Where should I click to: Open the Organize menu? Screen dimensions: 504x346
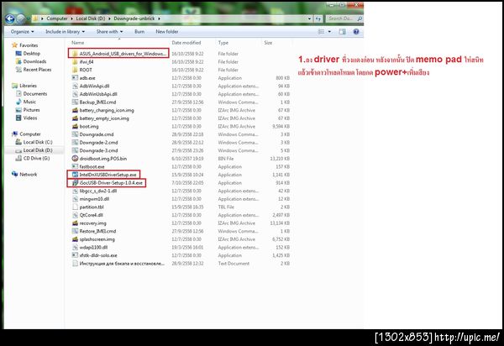[x=22, y=31]
